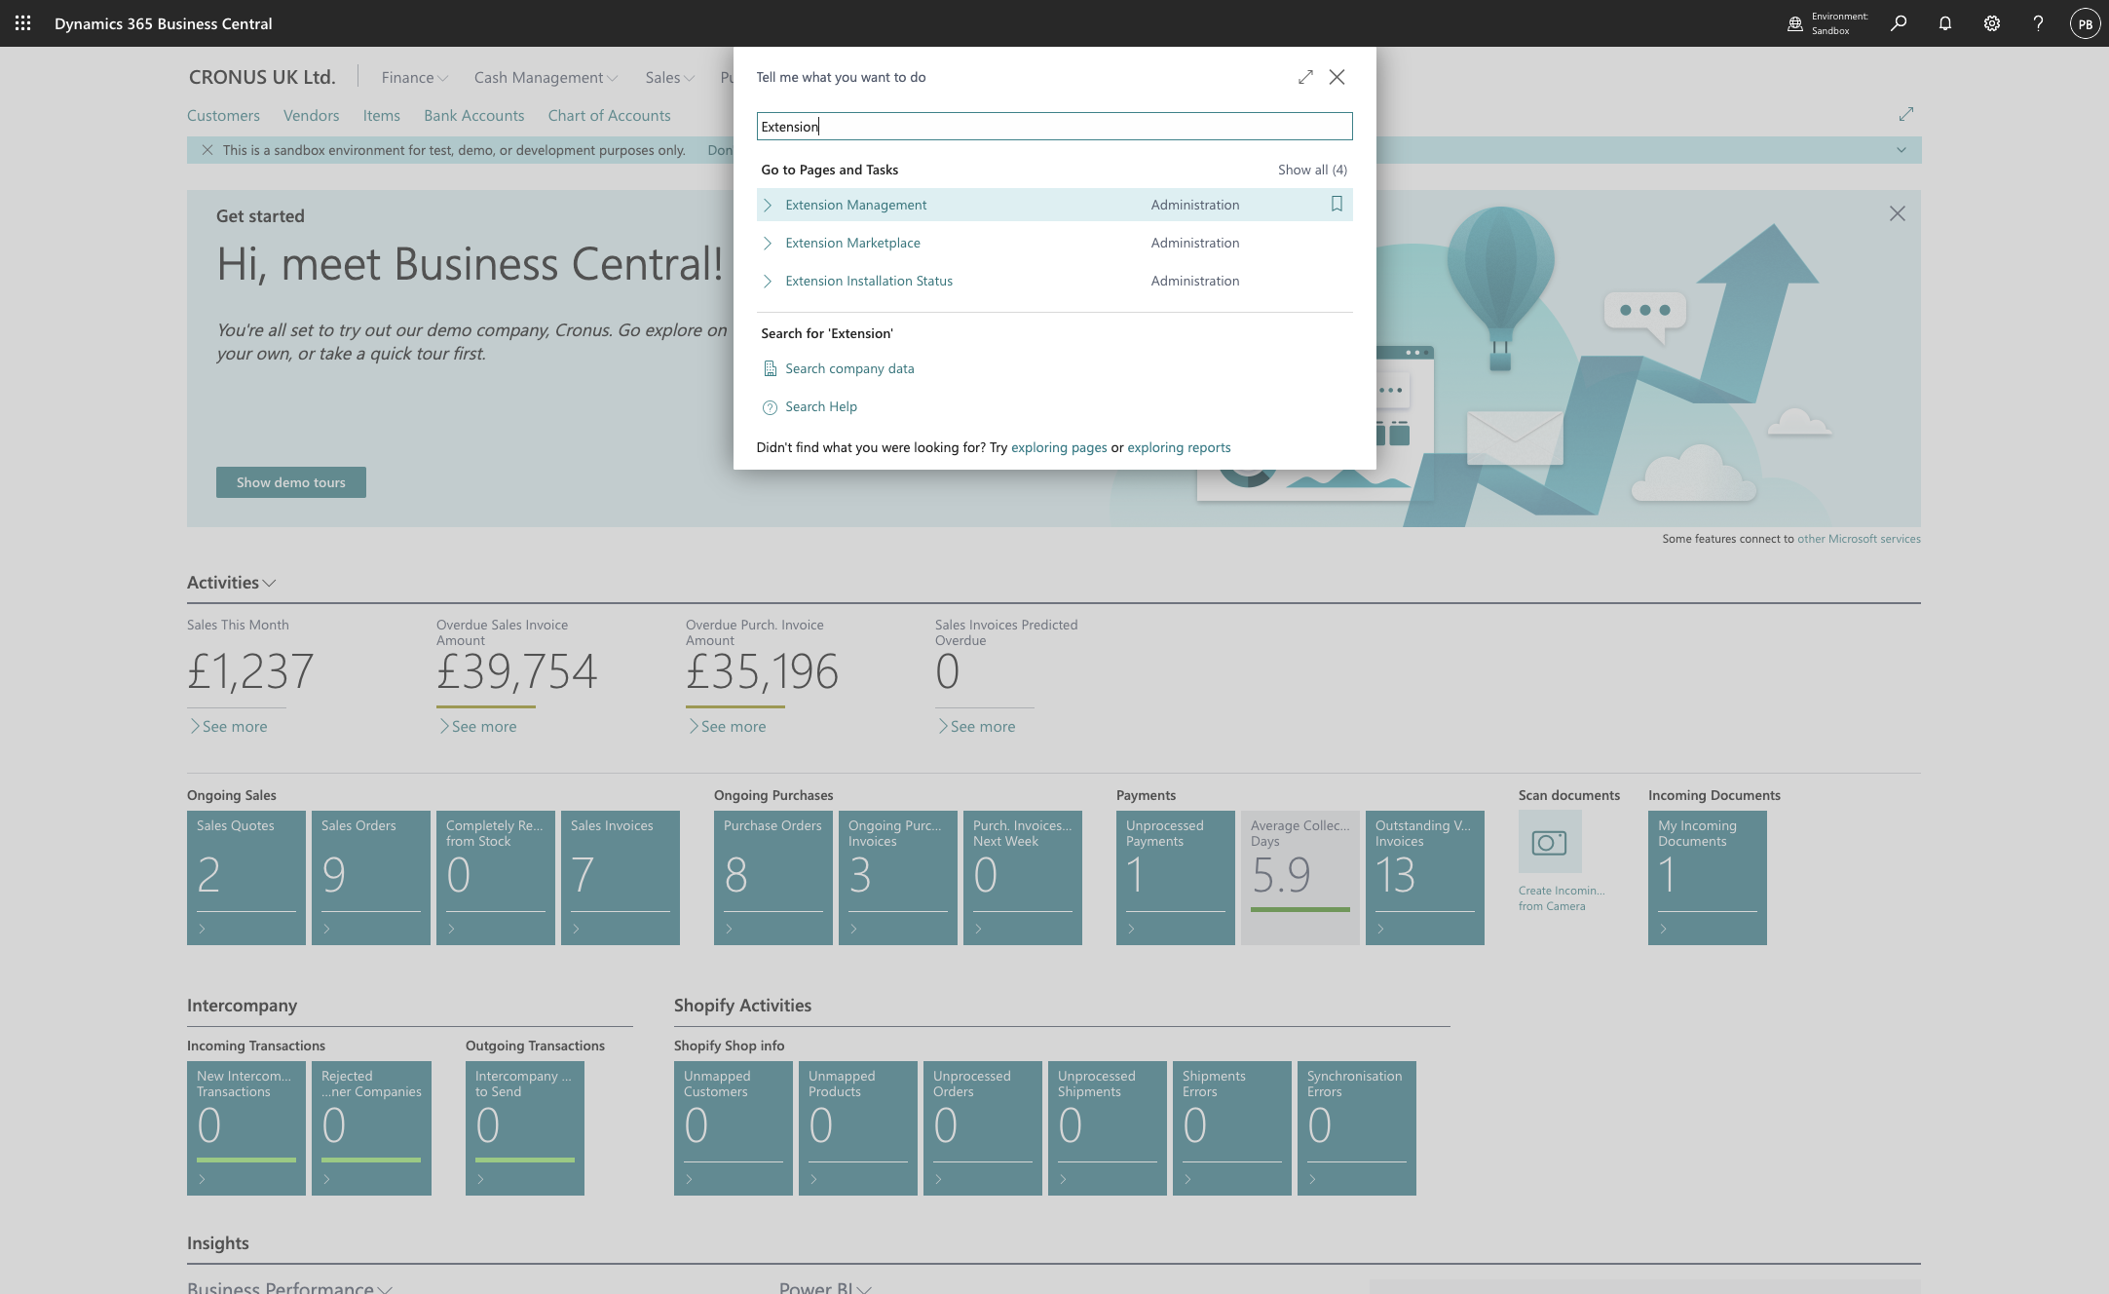Click into the Extension search input field
This screenshot has height=1294, width=2109.
pyautogui.click(x=1054, y=126)
